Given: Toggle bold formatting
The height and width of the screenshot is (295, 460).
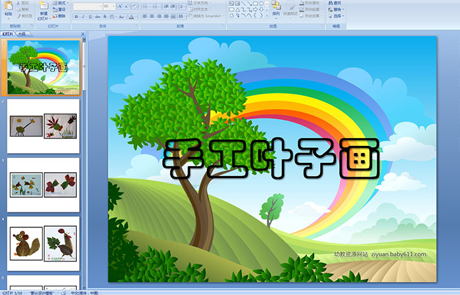Looking at the screenshot, I should coord(76,16).
